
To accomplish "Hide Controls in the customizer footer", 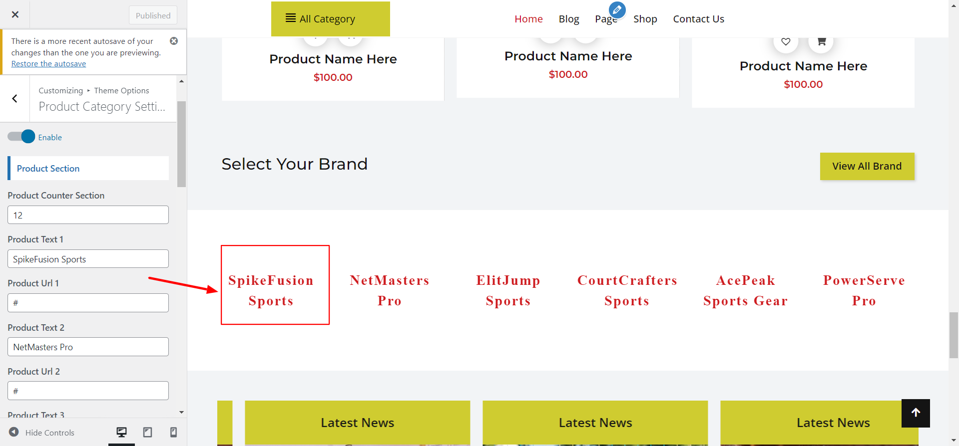I will (42, 433).
